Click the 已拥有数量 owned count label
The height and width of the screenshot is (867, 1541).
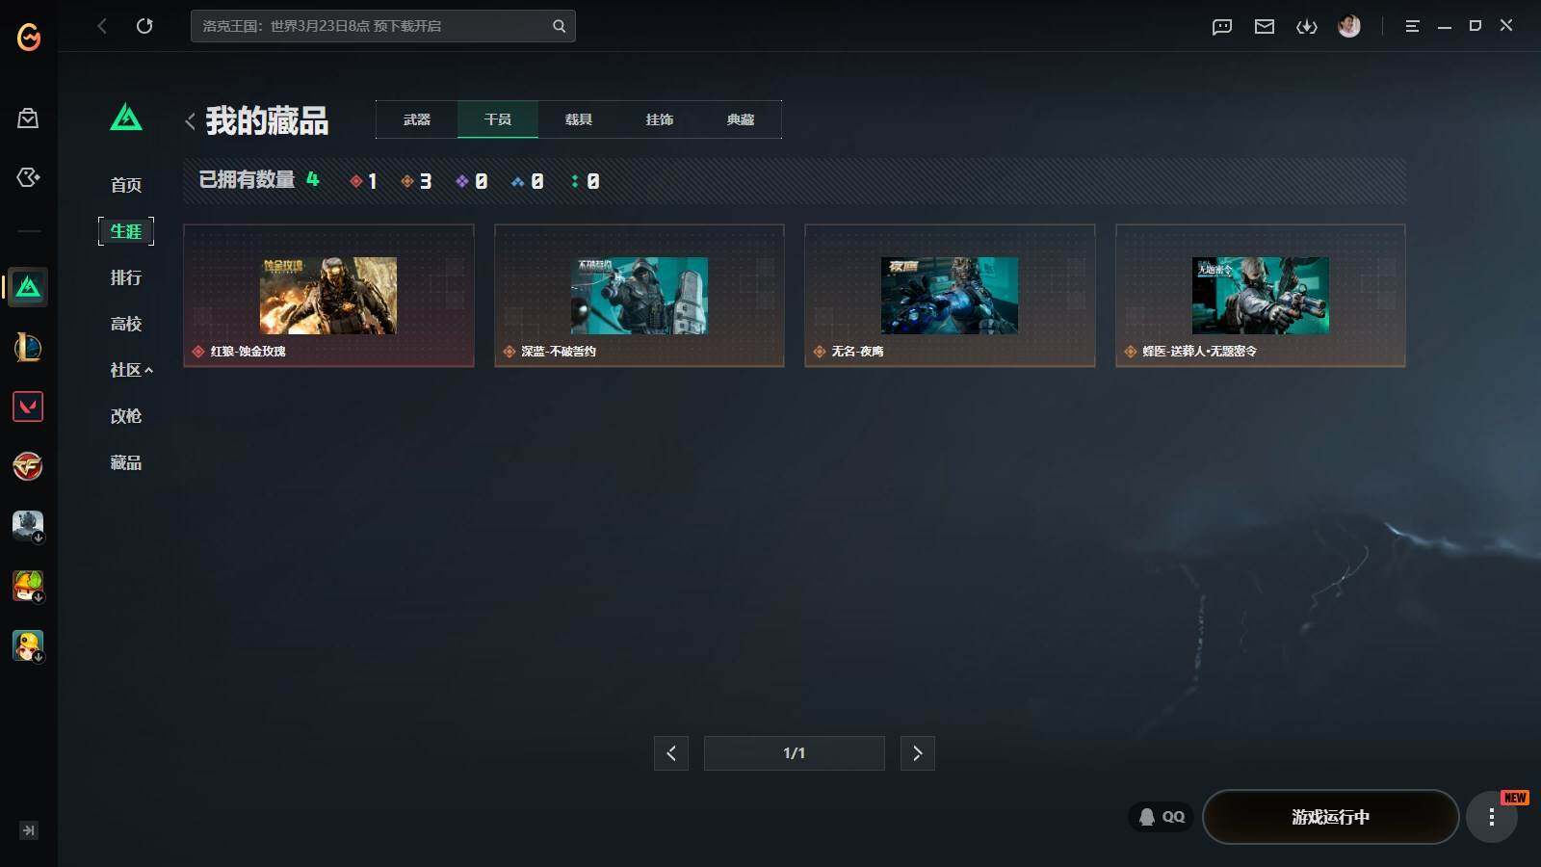click(247, 180)
